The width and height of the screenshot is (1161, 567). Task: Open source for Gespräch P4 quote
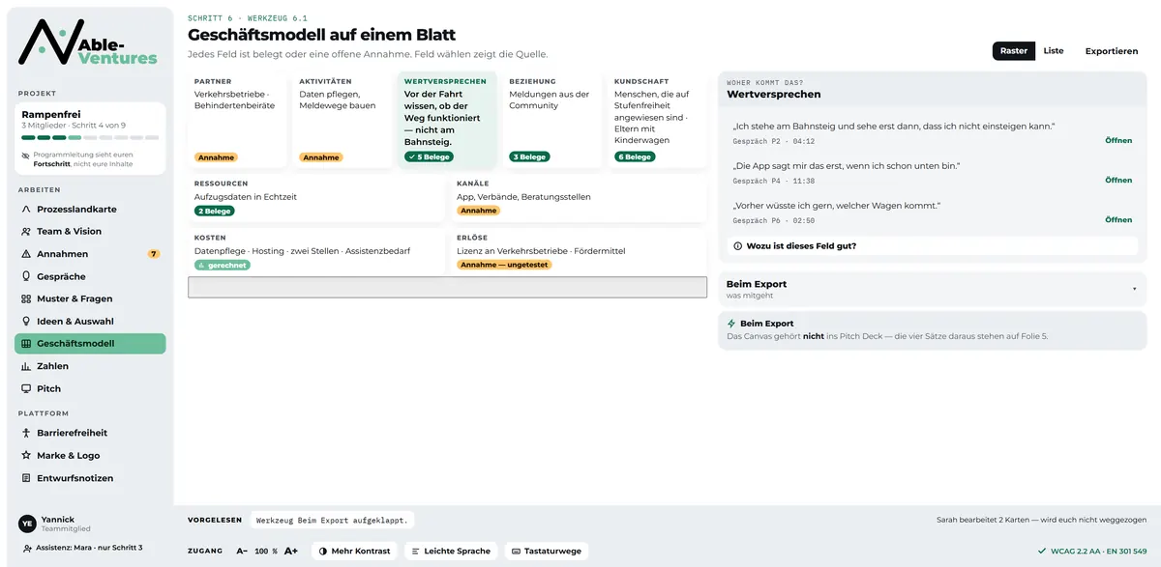[1118, 181]
